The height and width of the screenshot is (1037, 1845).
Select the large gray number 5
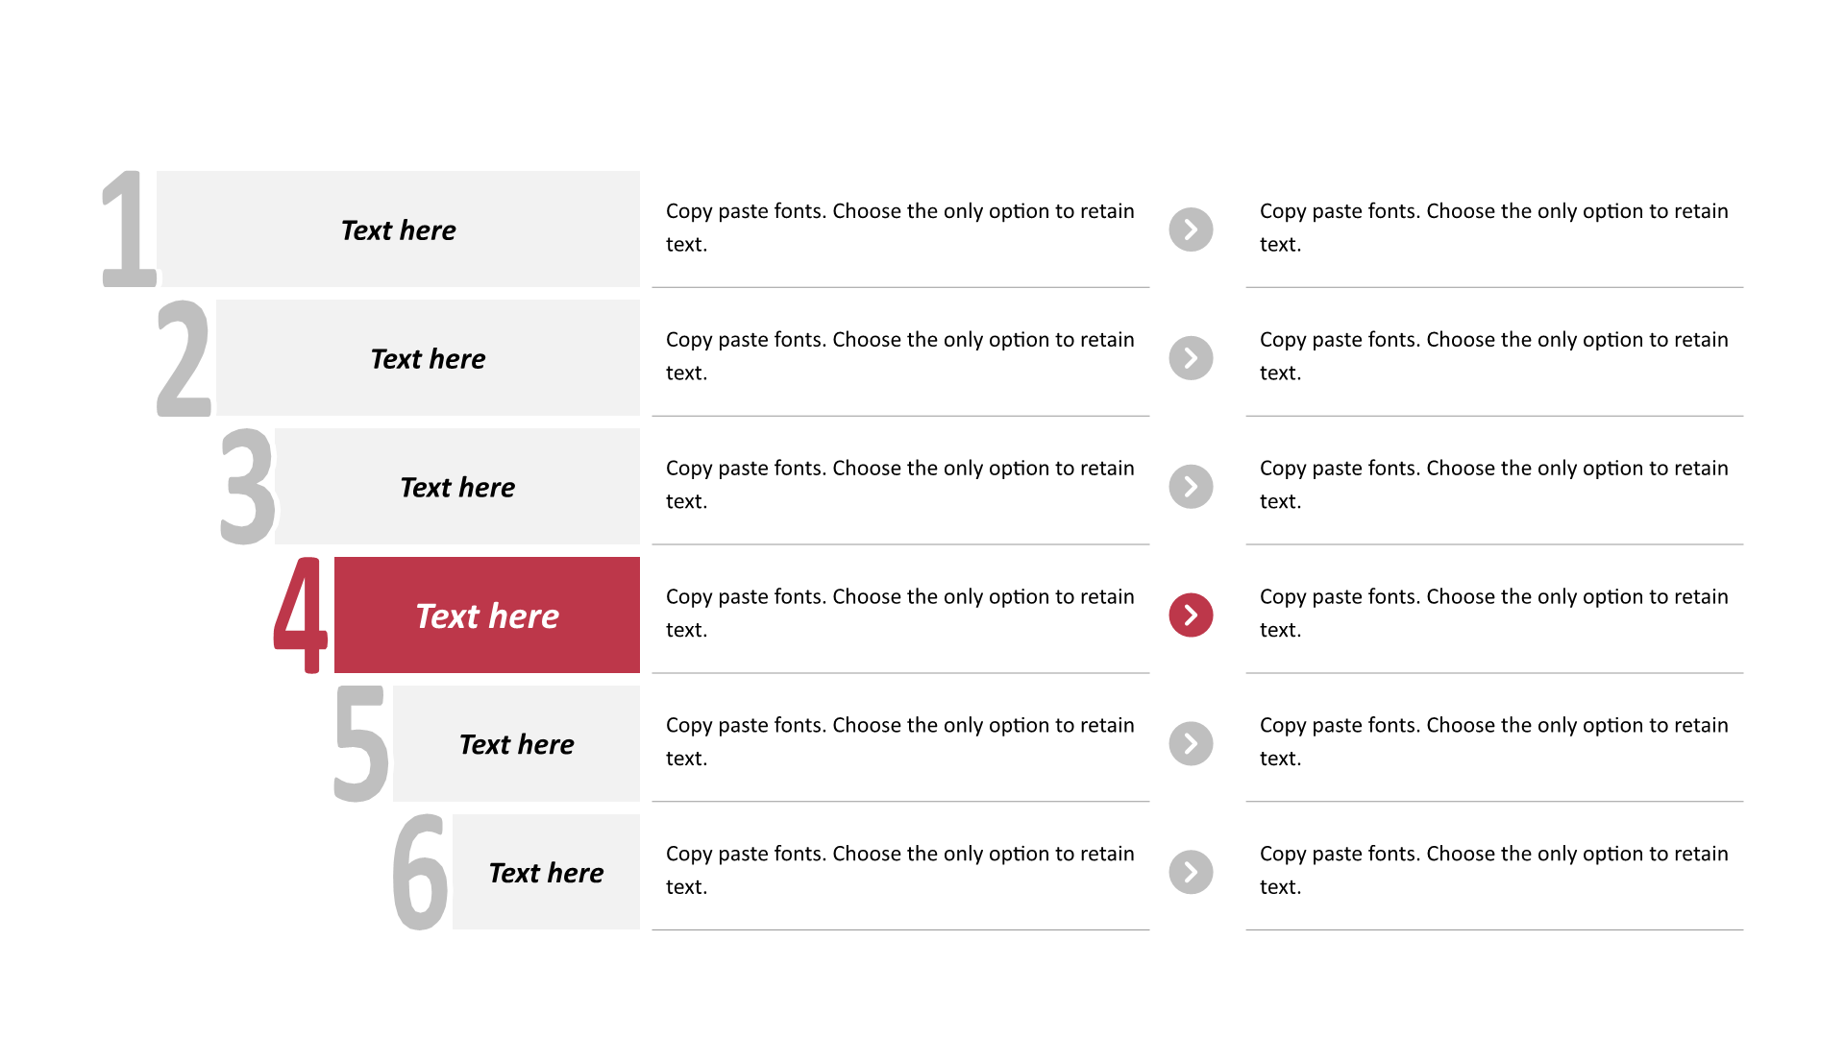361,744
